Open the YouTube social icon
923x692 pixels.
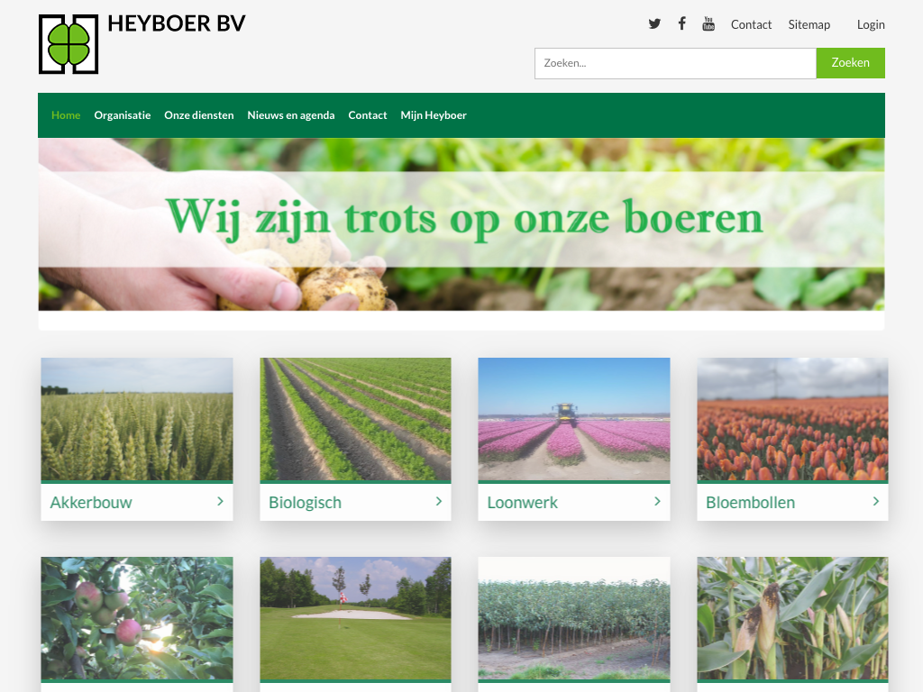coord(708,24)
